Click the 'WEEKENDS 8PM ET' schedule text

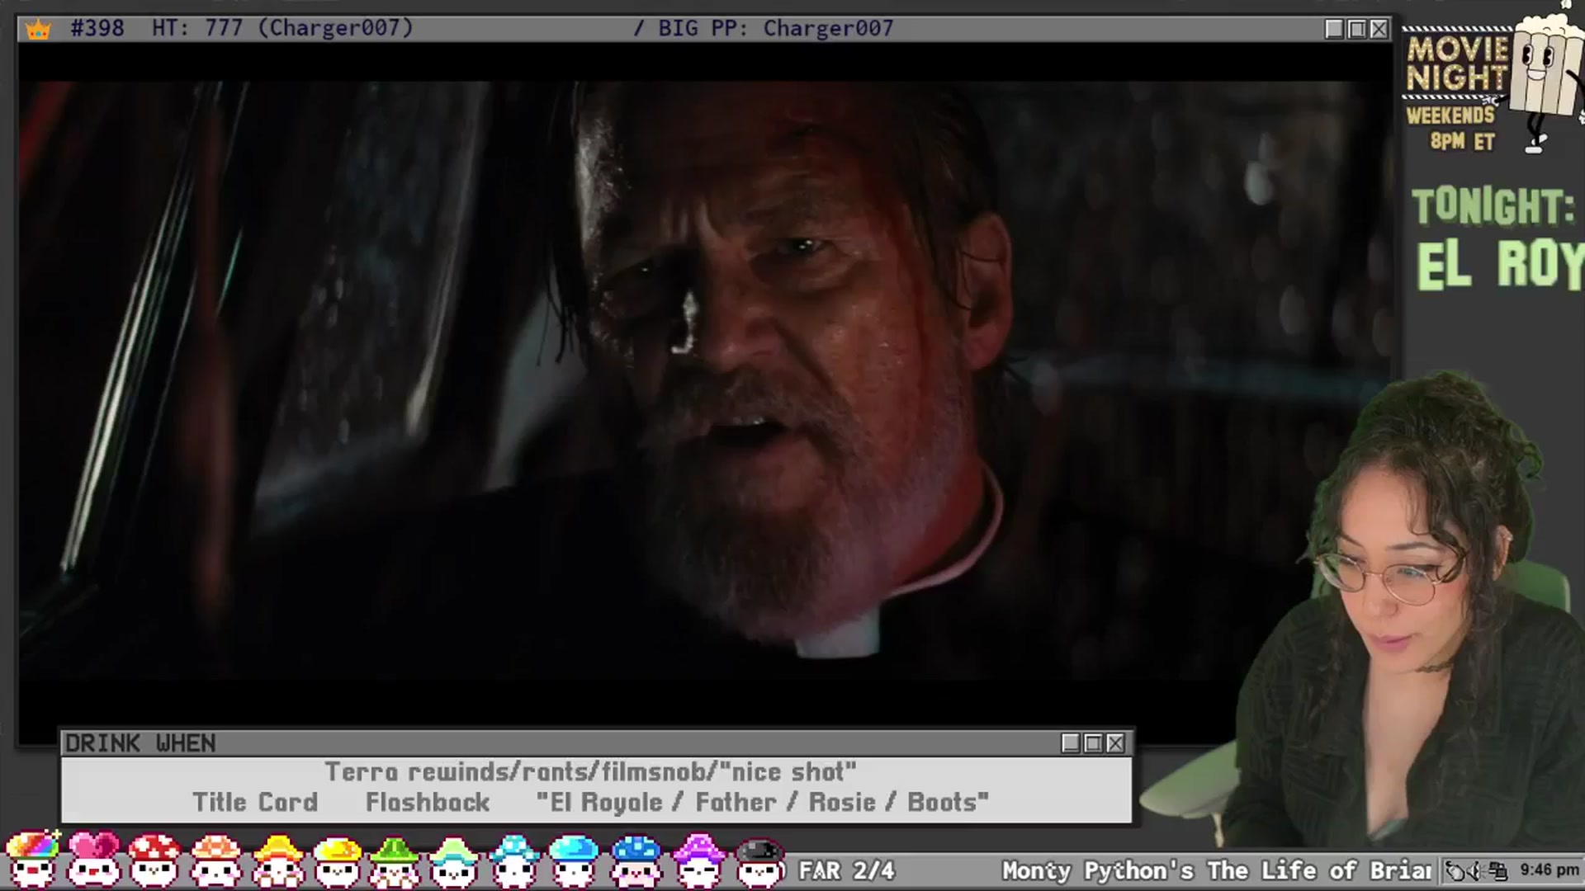pyautogui.click(x=1451, y=128)
